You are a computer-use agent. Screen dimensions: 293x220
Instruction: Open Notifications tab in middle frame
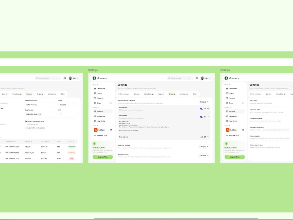184,94
